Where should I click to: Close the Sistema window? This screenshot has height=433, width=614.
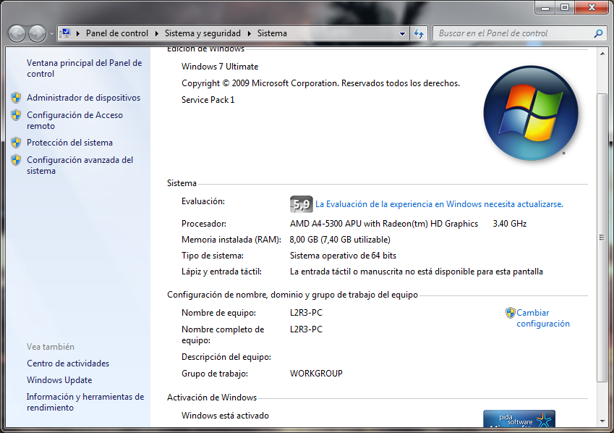pos(592,7)
